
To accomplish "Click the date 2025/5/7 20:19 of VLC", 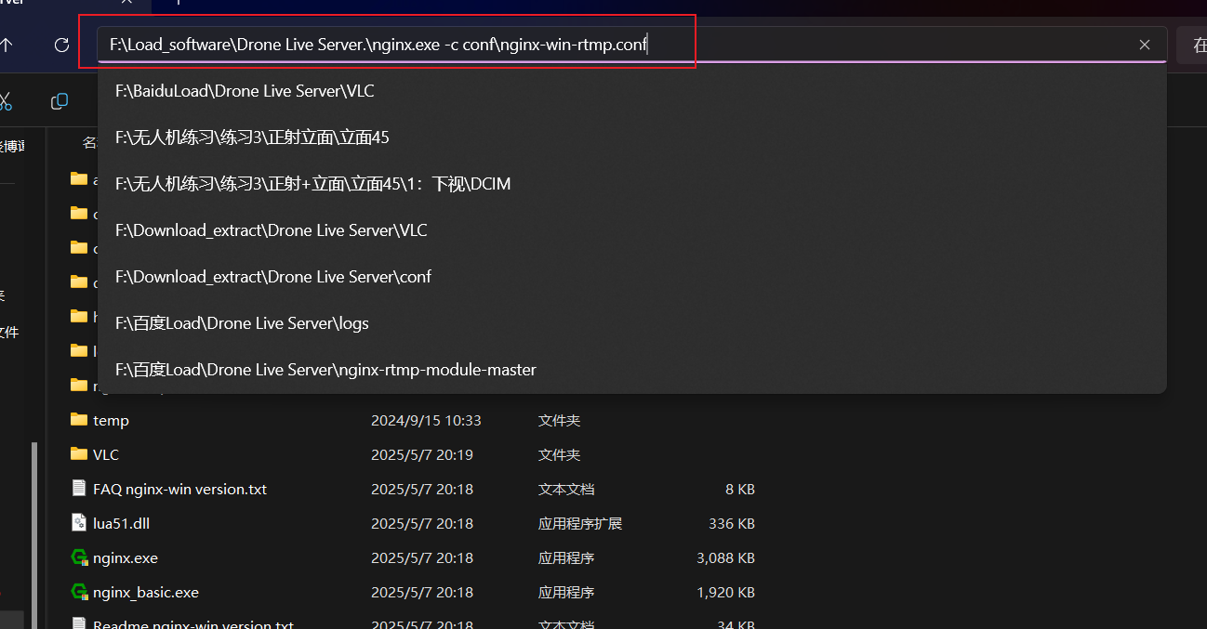I will (x=422, y=455).
